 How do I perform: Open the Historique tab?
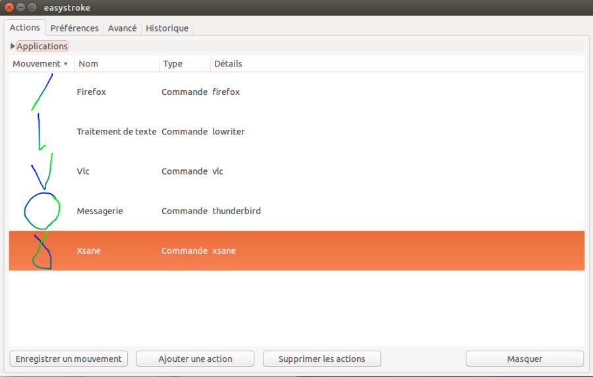[x=167, y=28]
